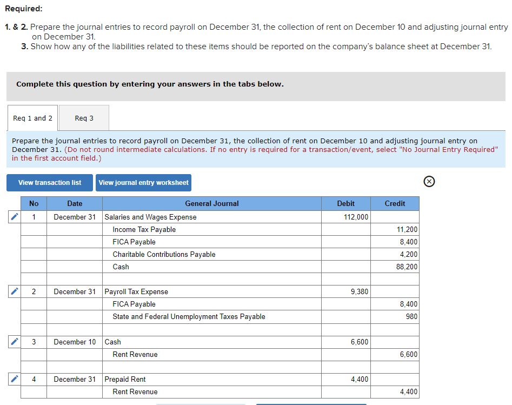Click December 31 date of entry 2
This screenshot has height=405, width=512.
coord(75,291)
